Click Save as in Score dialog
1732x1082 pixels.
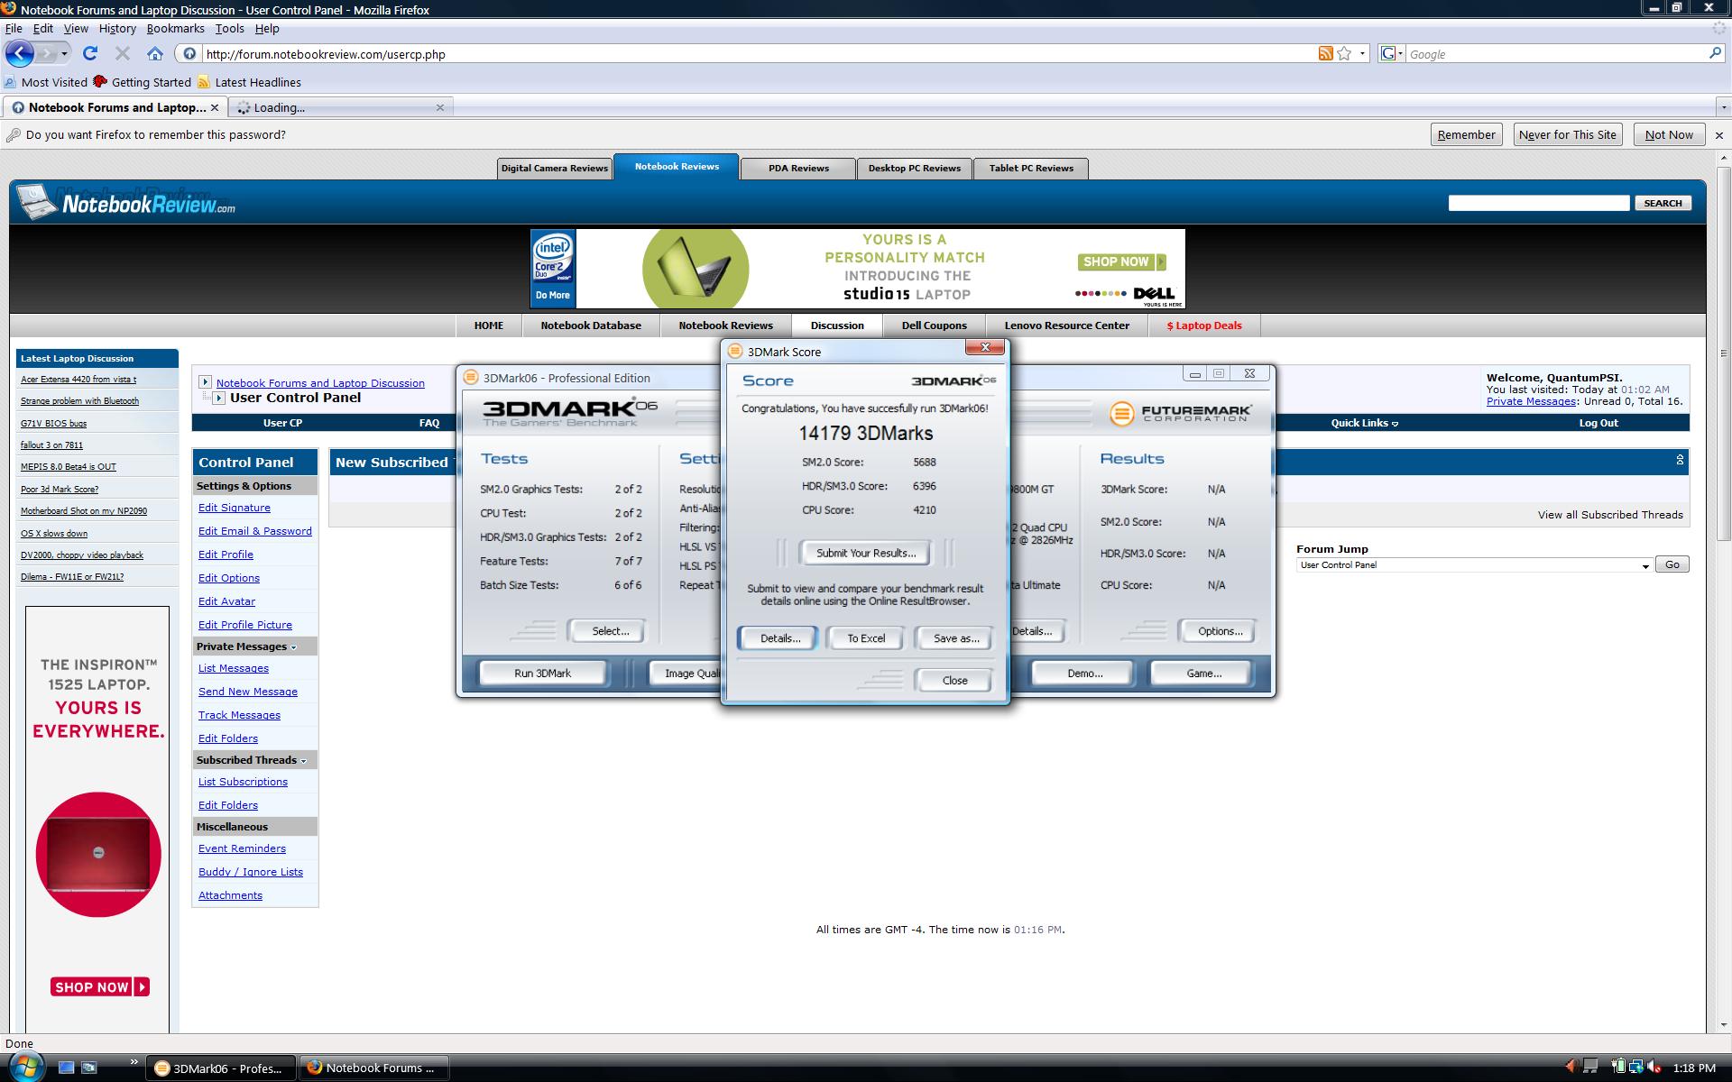(x=955, y=638)
